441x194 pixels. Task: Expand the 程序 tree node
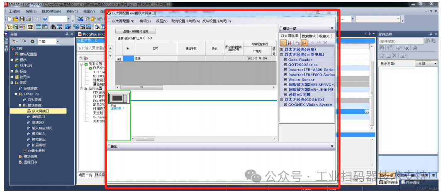[12, 60]
